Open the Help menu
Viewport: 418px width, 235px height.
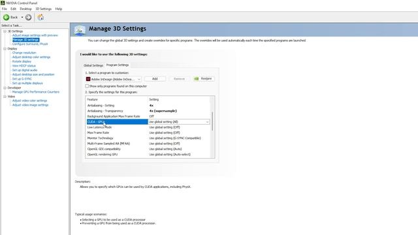click(x=59, y=8)
